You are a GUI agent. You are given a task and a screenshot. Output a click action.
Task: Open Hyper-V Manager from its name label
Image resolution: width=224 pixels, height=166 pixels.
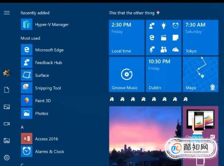52,25
